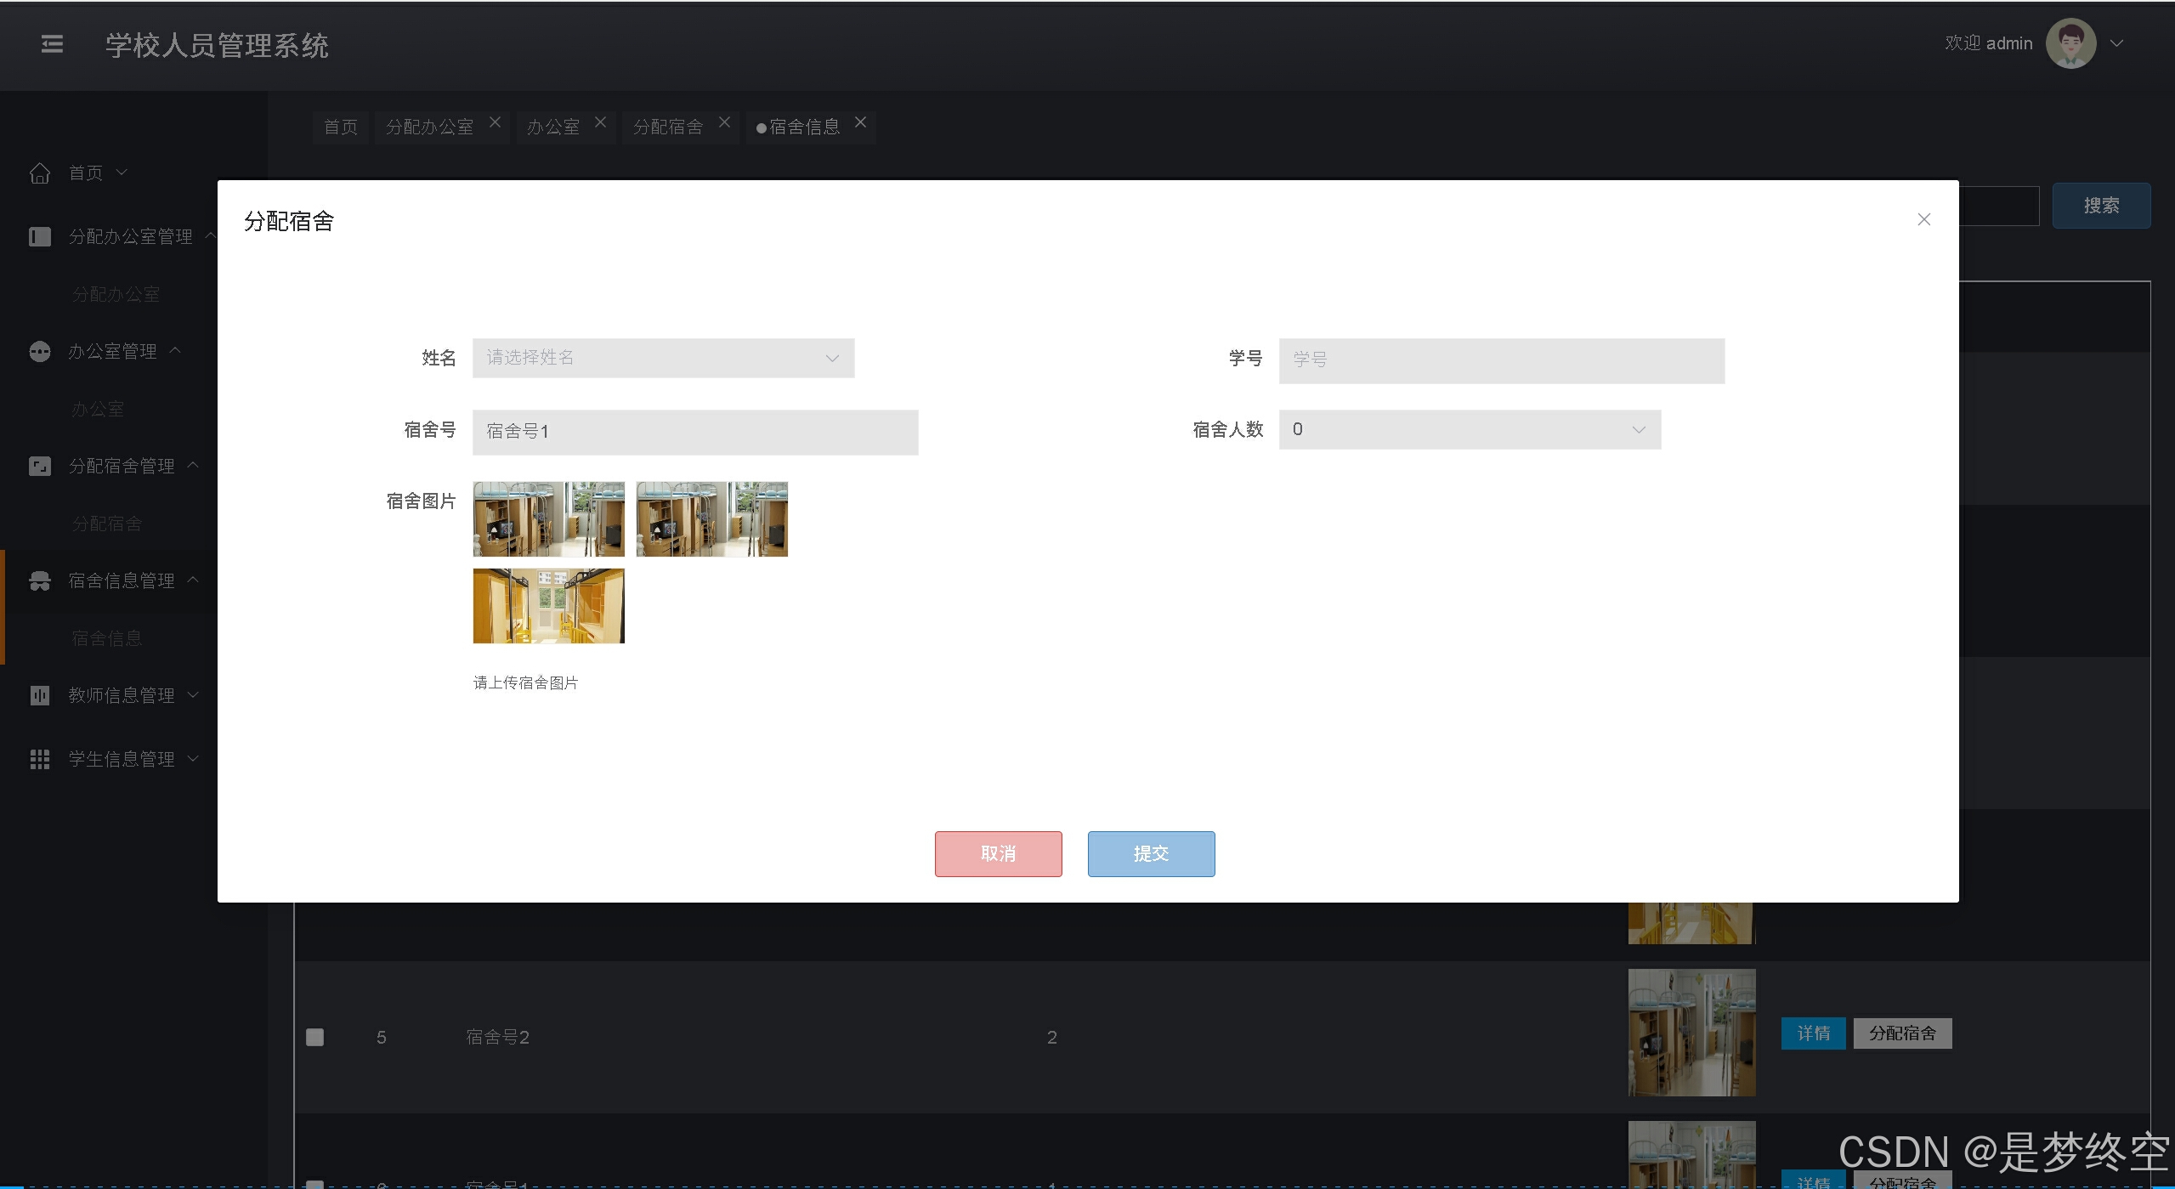
Task: Click the 学号 input field
Action: [1501, 360]
